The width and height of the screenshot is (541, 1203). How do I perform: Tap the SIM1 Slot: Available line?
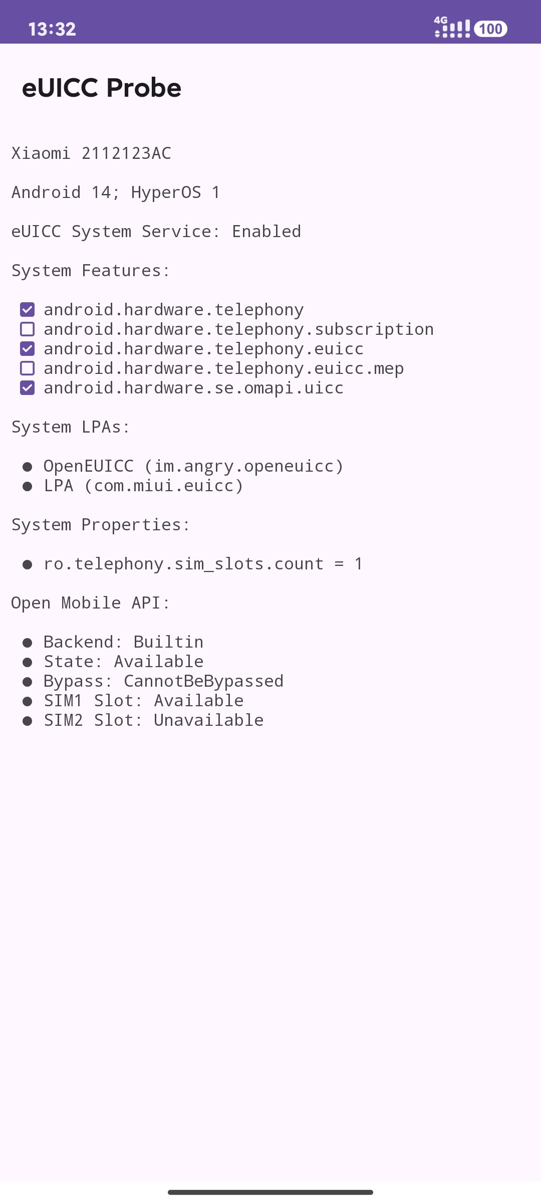click(144, 701)
